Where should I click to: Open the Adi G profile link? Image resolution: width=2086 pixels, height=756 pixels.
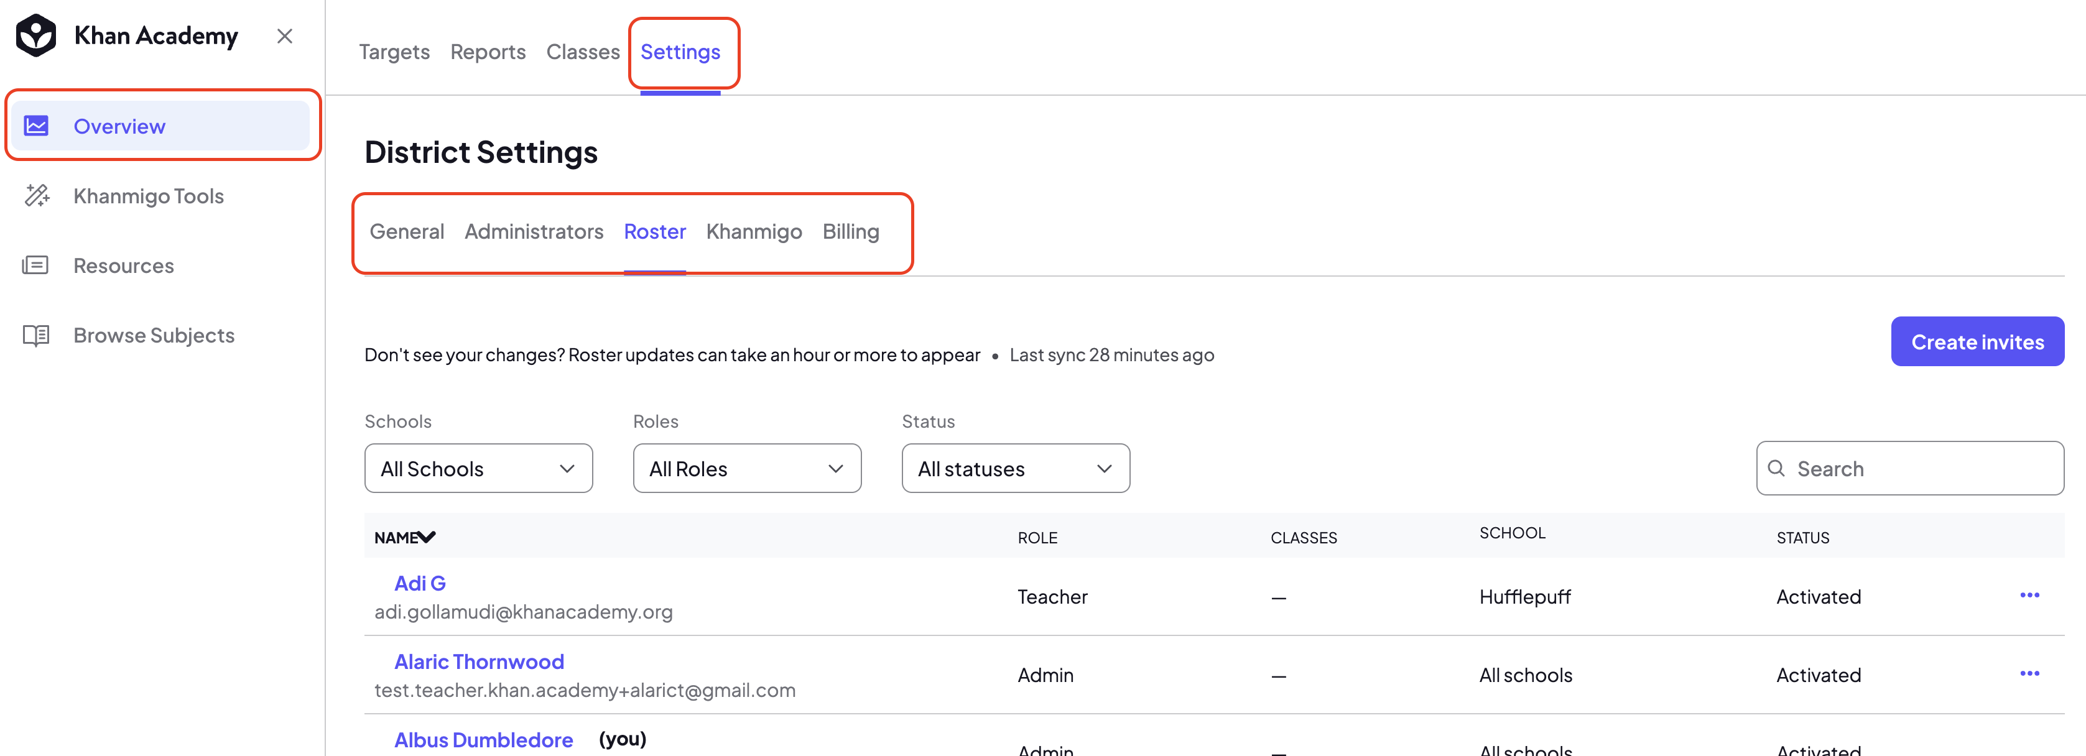pos(419,583)
